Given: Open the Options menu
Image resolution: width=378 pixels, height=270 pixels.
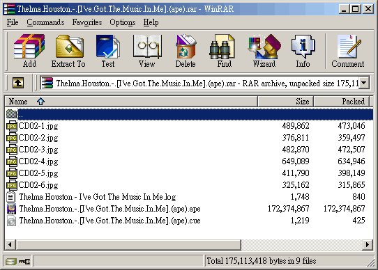Looking at the screenshot, I should 123,22.
